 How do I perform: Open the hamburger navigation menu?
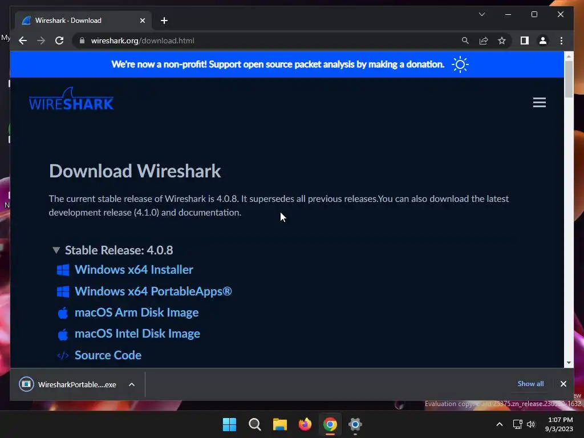click(x=539, y=103)
